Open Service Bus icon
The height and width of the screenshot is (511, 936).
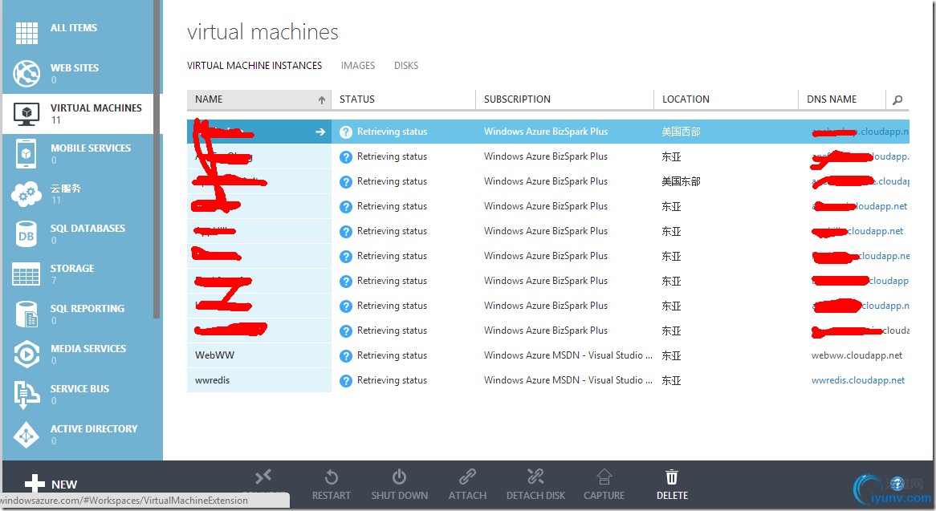tap(26, 395)
